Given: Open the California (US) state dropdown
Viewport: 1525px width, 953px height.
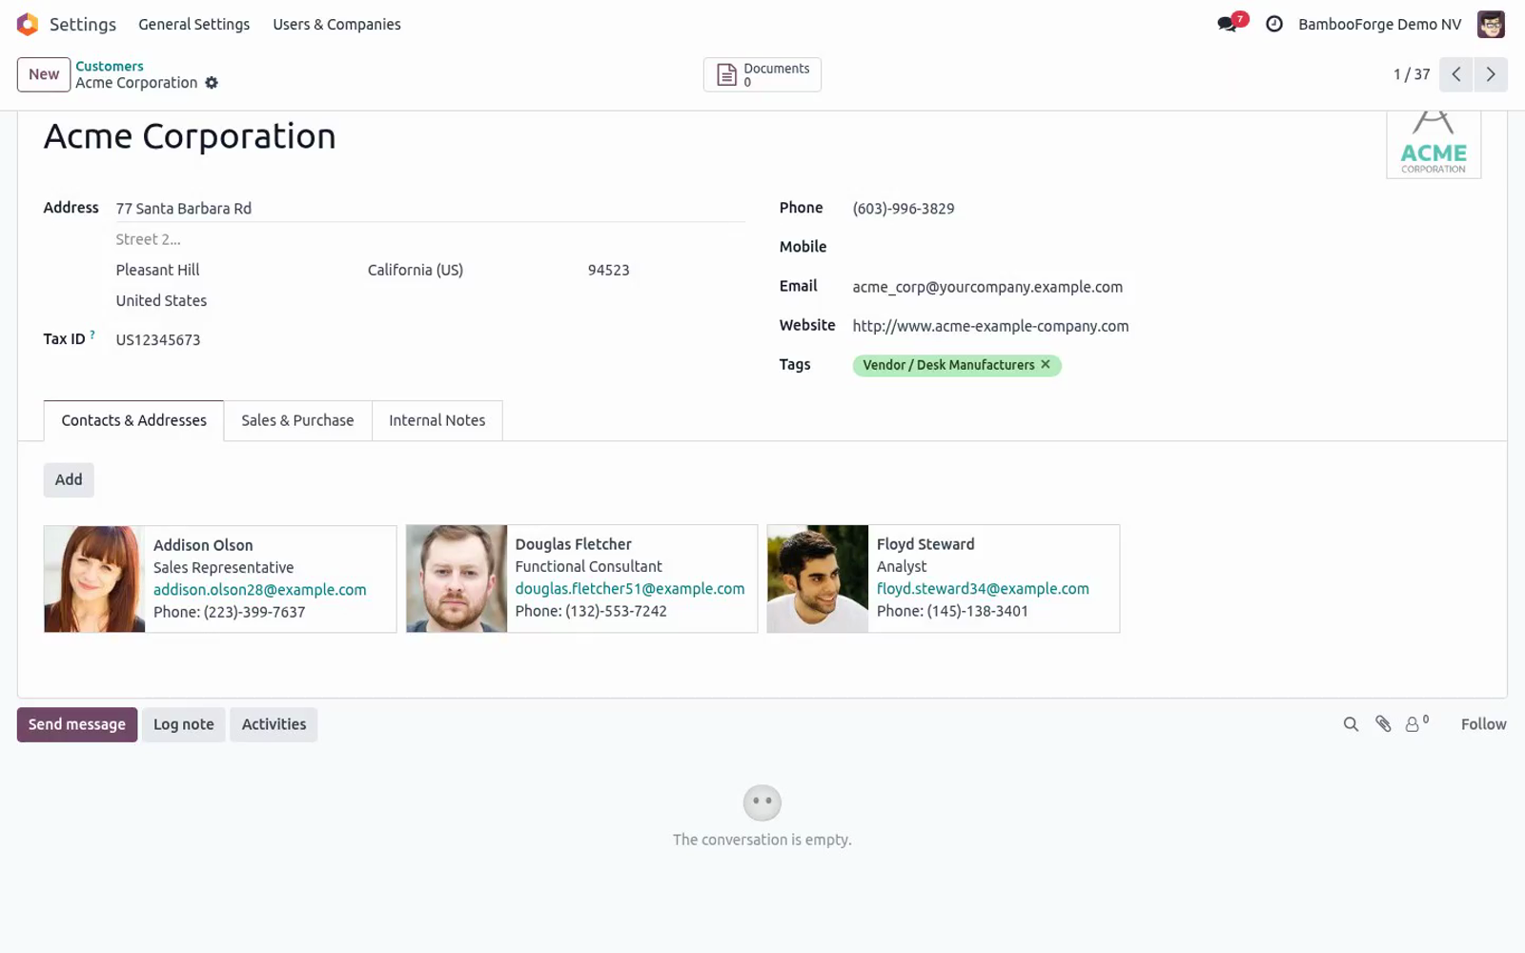Looking at the screenshot, I should pyautogui.click(x=472, y=270).
